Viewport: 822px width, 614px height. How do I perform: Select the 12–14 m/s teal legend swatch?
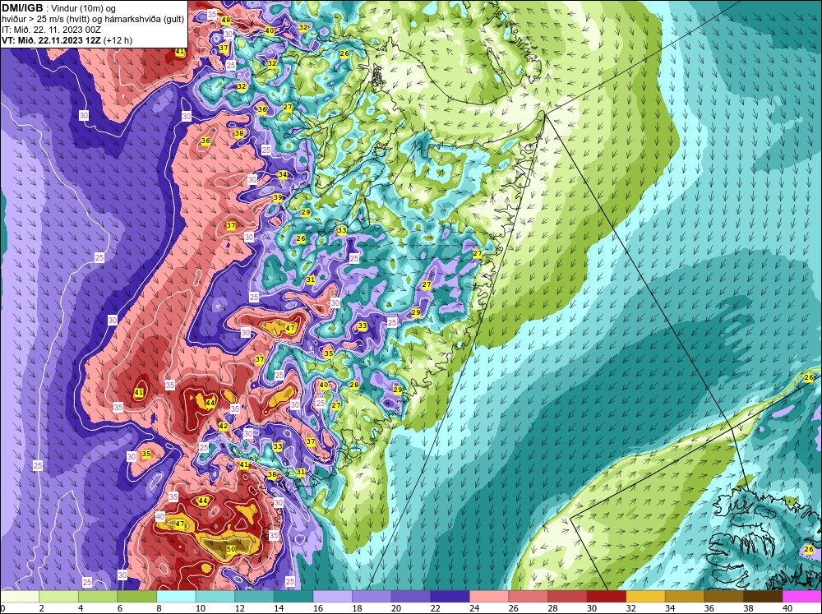point(254,596)
